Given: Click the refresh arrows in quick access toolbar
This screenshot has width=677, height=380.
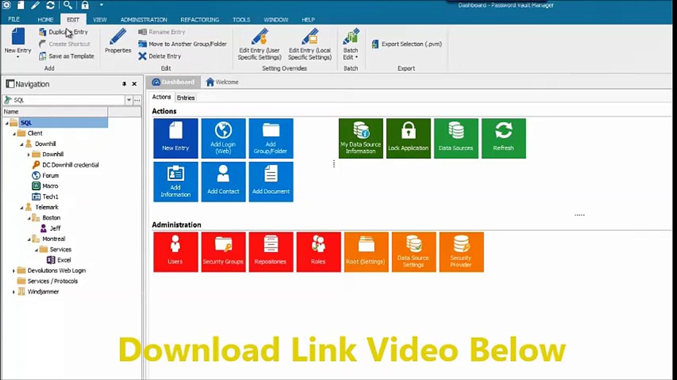Looking at the screenshot, I should [x=50, y=5].
